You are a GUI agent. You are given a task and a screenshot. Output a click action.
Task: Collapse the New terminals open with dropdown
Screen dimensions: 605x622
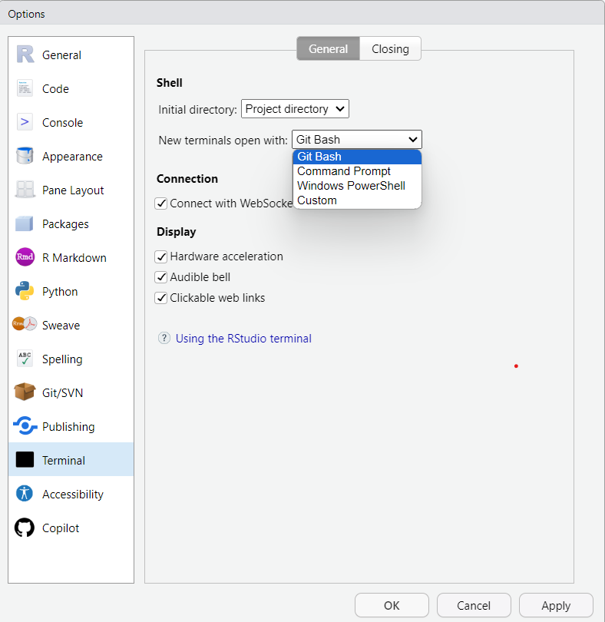point(357,140)
